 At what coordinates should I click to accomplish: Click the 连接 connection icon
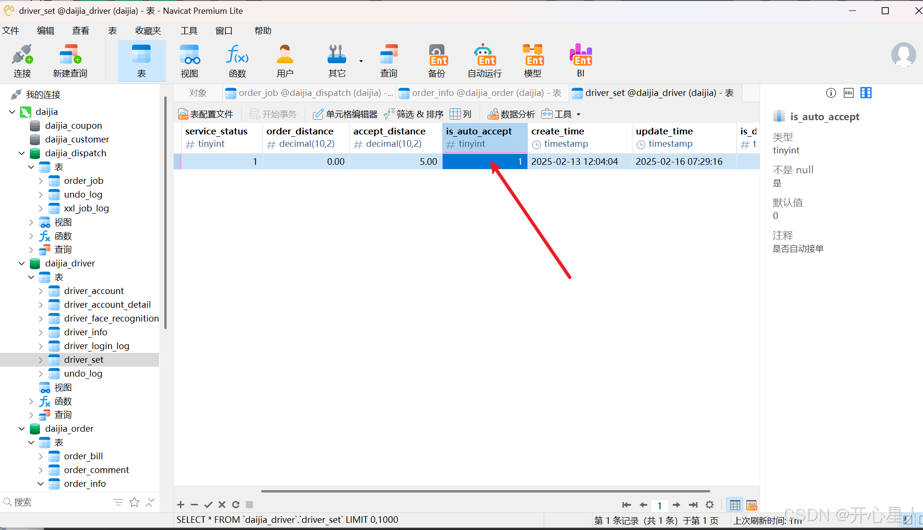click(x=22, y=60)
